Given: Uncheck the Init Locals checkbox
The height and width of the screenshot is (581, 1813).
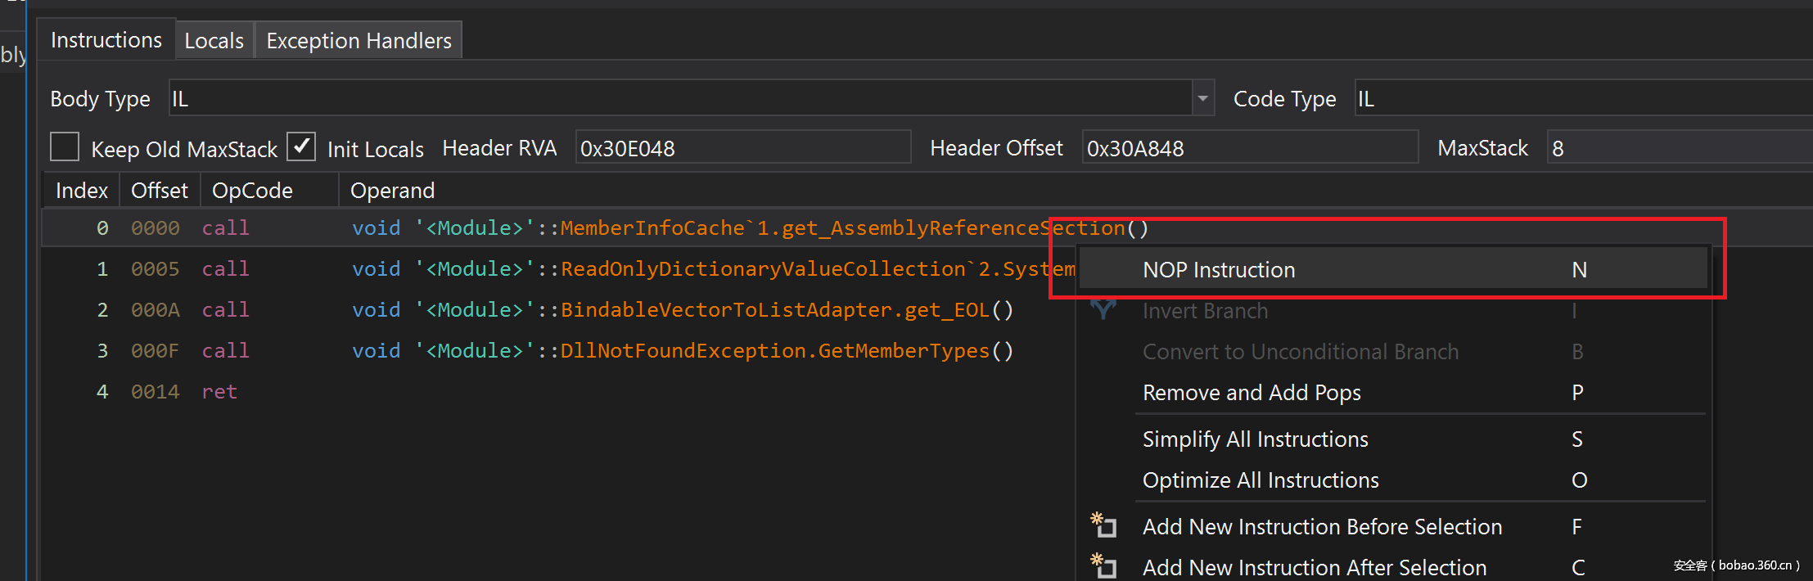Looking at the screenshot, I should (301, 147).
